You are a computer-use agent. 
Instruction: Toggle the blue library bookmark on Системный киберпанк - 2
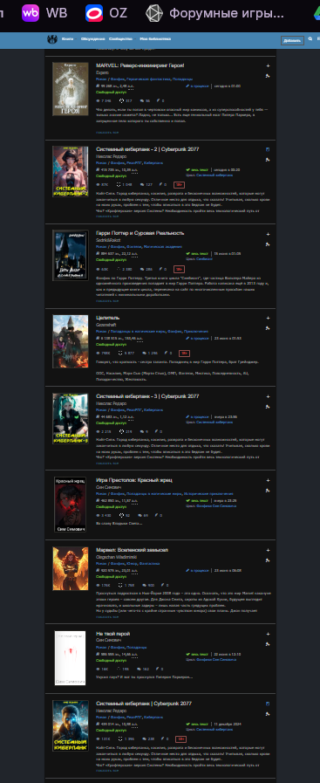[x=268, y=149]
